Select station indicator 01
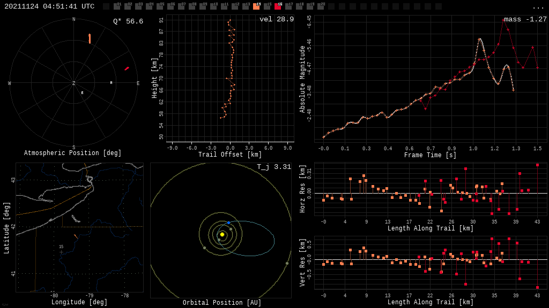The image size is (549, 308). click(x=117, y=6)
